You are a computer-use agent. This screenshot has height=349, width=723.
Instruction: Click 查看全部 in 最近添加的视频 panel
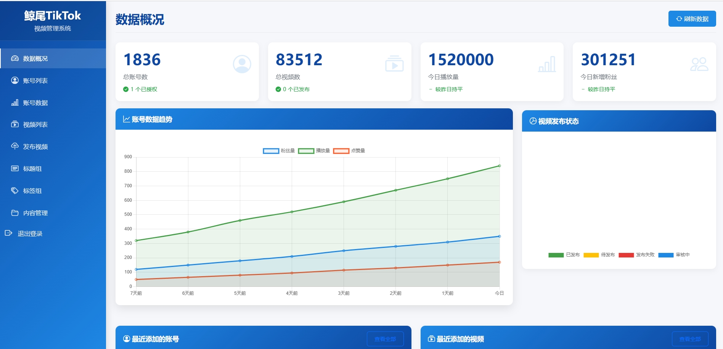click(x=690, y=339)
